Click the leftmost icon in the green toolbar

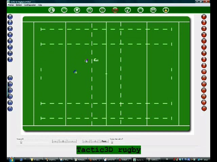click(x=52, y=10)
